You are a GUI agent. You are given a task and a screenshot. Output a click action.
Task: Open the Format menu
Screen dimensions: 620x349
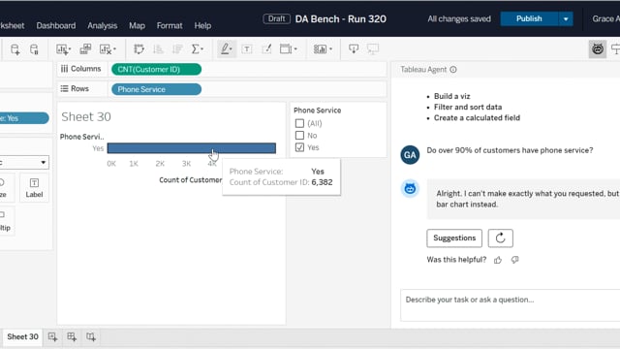tap(170, 26)
